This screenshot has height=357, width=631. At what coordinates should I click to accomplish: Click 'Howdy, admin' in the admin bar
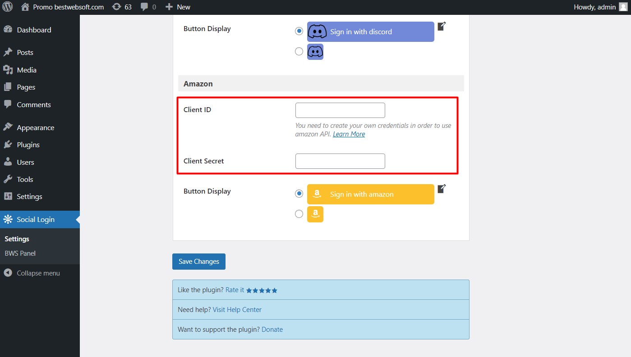(x=594, y=7)
